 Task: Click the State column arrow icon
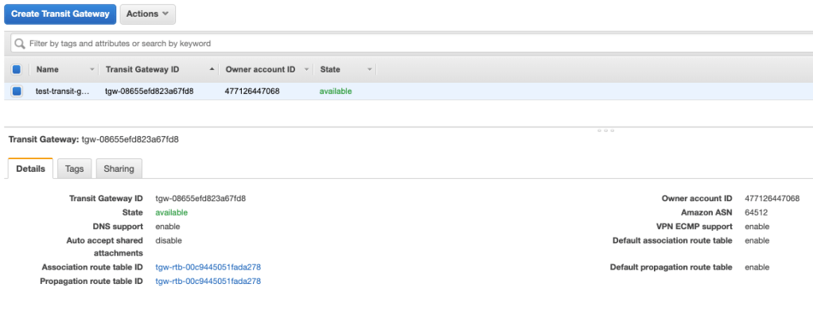[369, 70]
